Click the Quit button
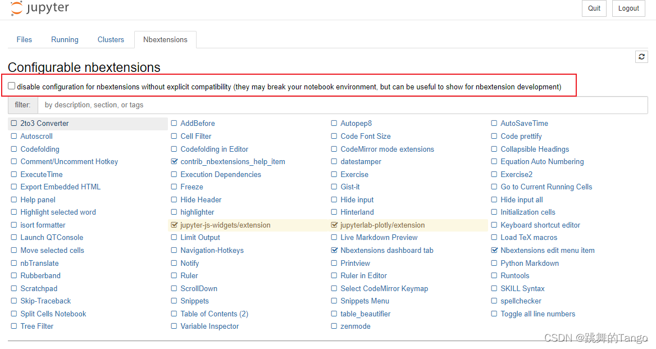 (x=594, y=8)
